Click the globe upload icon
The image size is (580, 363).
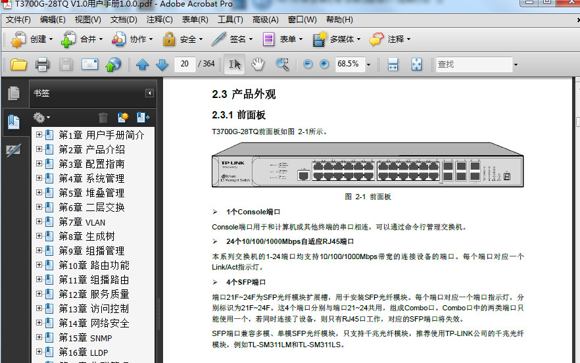click(113, 64)
